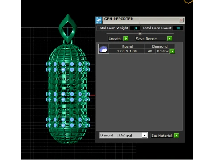
Task: Close the Gem Reporter panel
Action: (181, 20)
